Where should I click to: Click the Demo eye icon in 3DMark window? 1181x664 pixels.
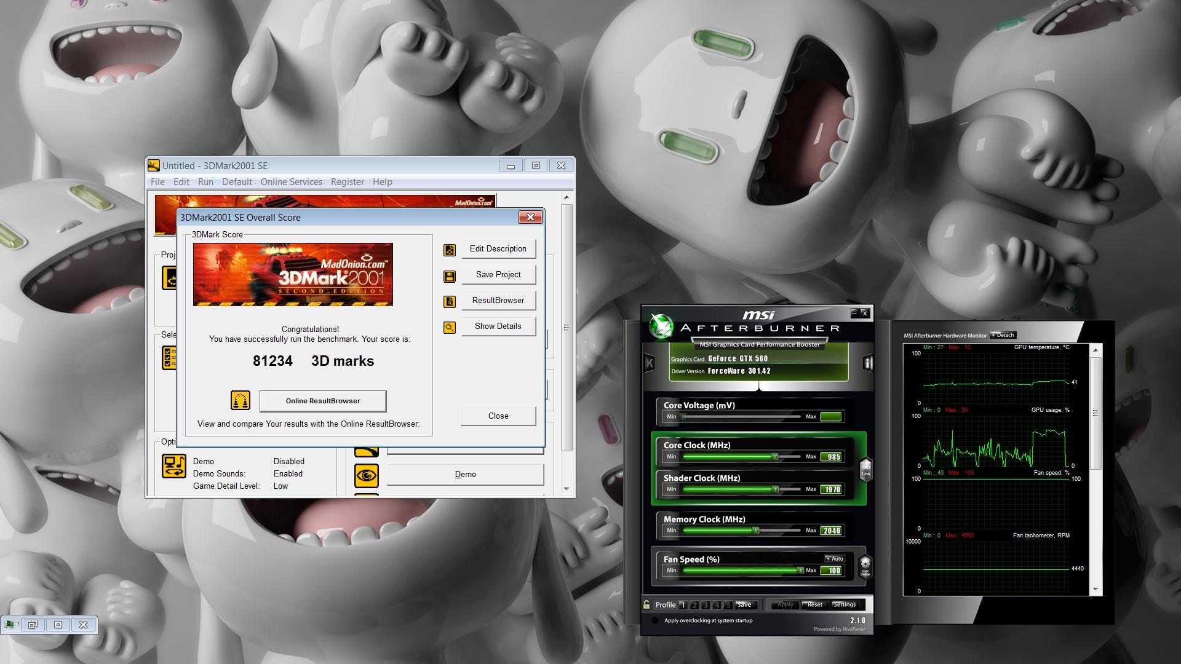click(366, 475)
